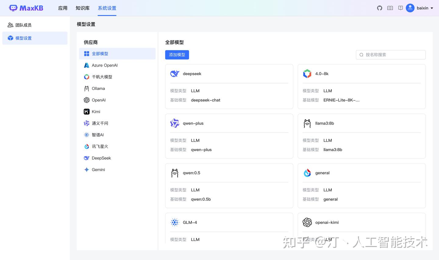
Task: Open 团队成员 in the sidebar
Action: point(23,25)
